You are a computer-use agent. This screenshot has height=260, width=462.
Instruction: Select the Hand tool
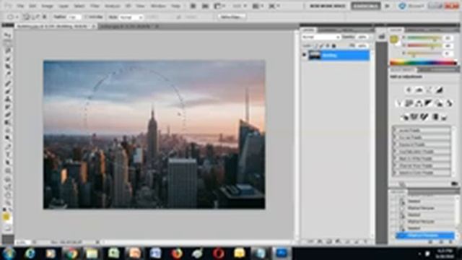pos(8,194)
